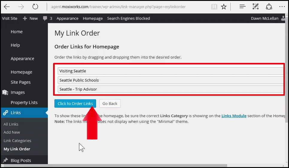
Task: Click the browser back arrow
Action: (7, 7)
